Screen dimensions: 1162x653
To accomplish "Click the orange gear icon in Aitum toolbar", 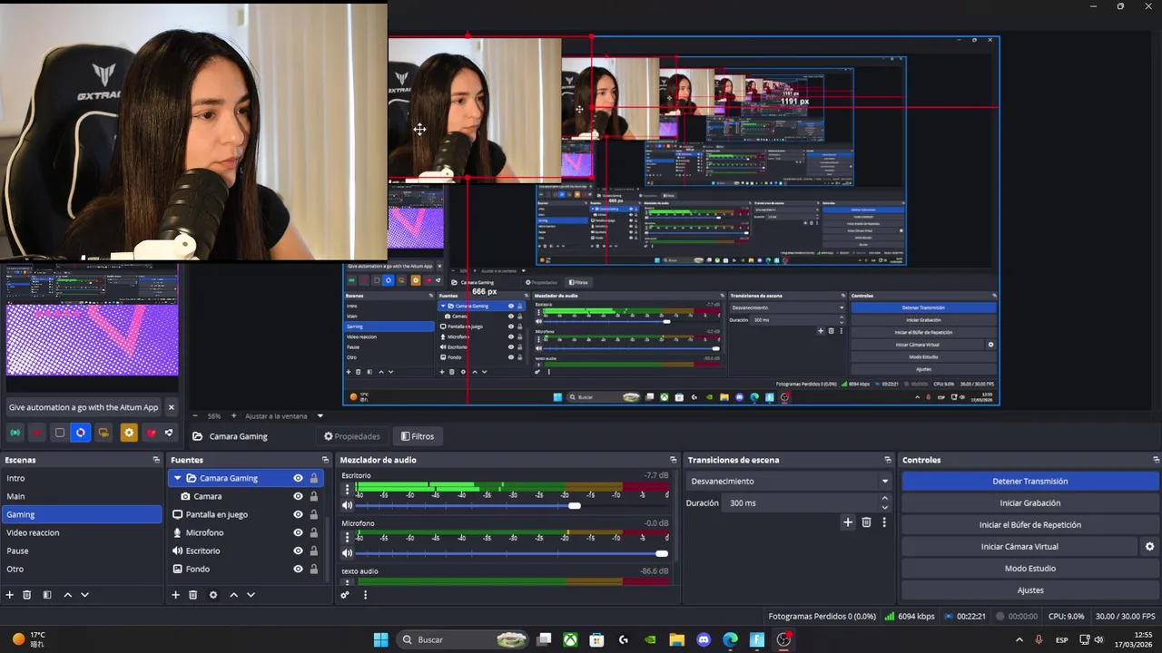I will pyautogui.click(x=129, y=433).
